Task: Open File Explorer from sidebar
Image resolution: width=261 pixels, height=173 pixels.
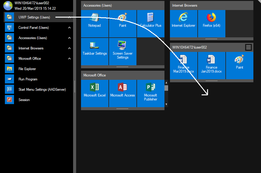Action: coord(27,69)
